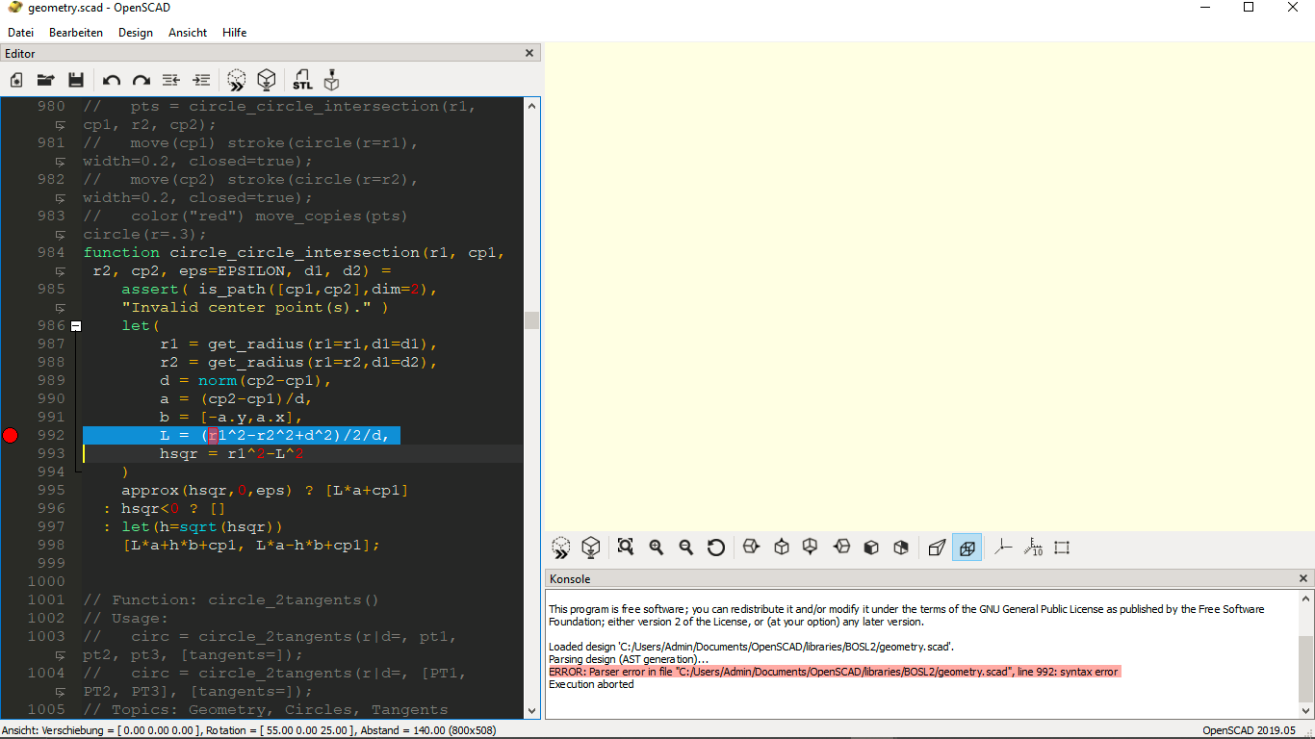Click the View All magnifier icon

coord(626,548)
